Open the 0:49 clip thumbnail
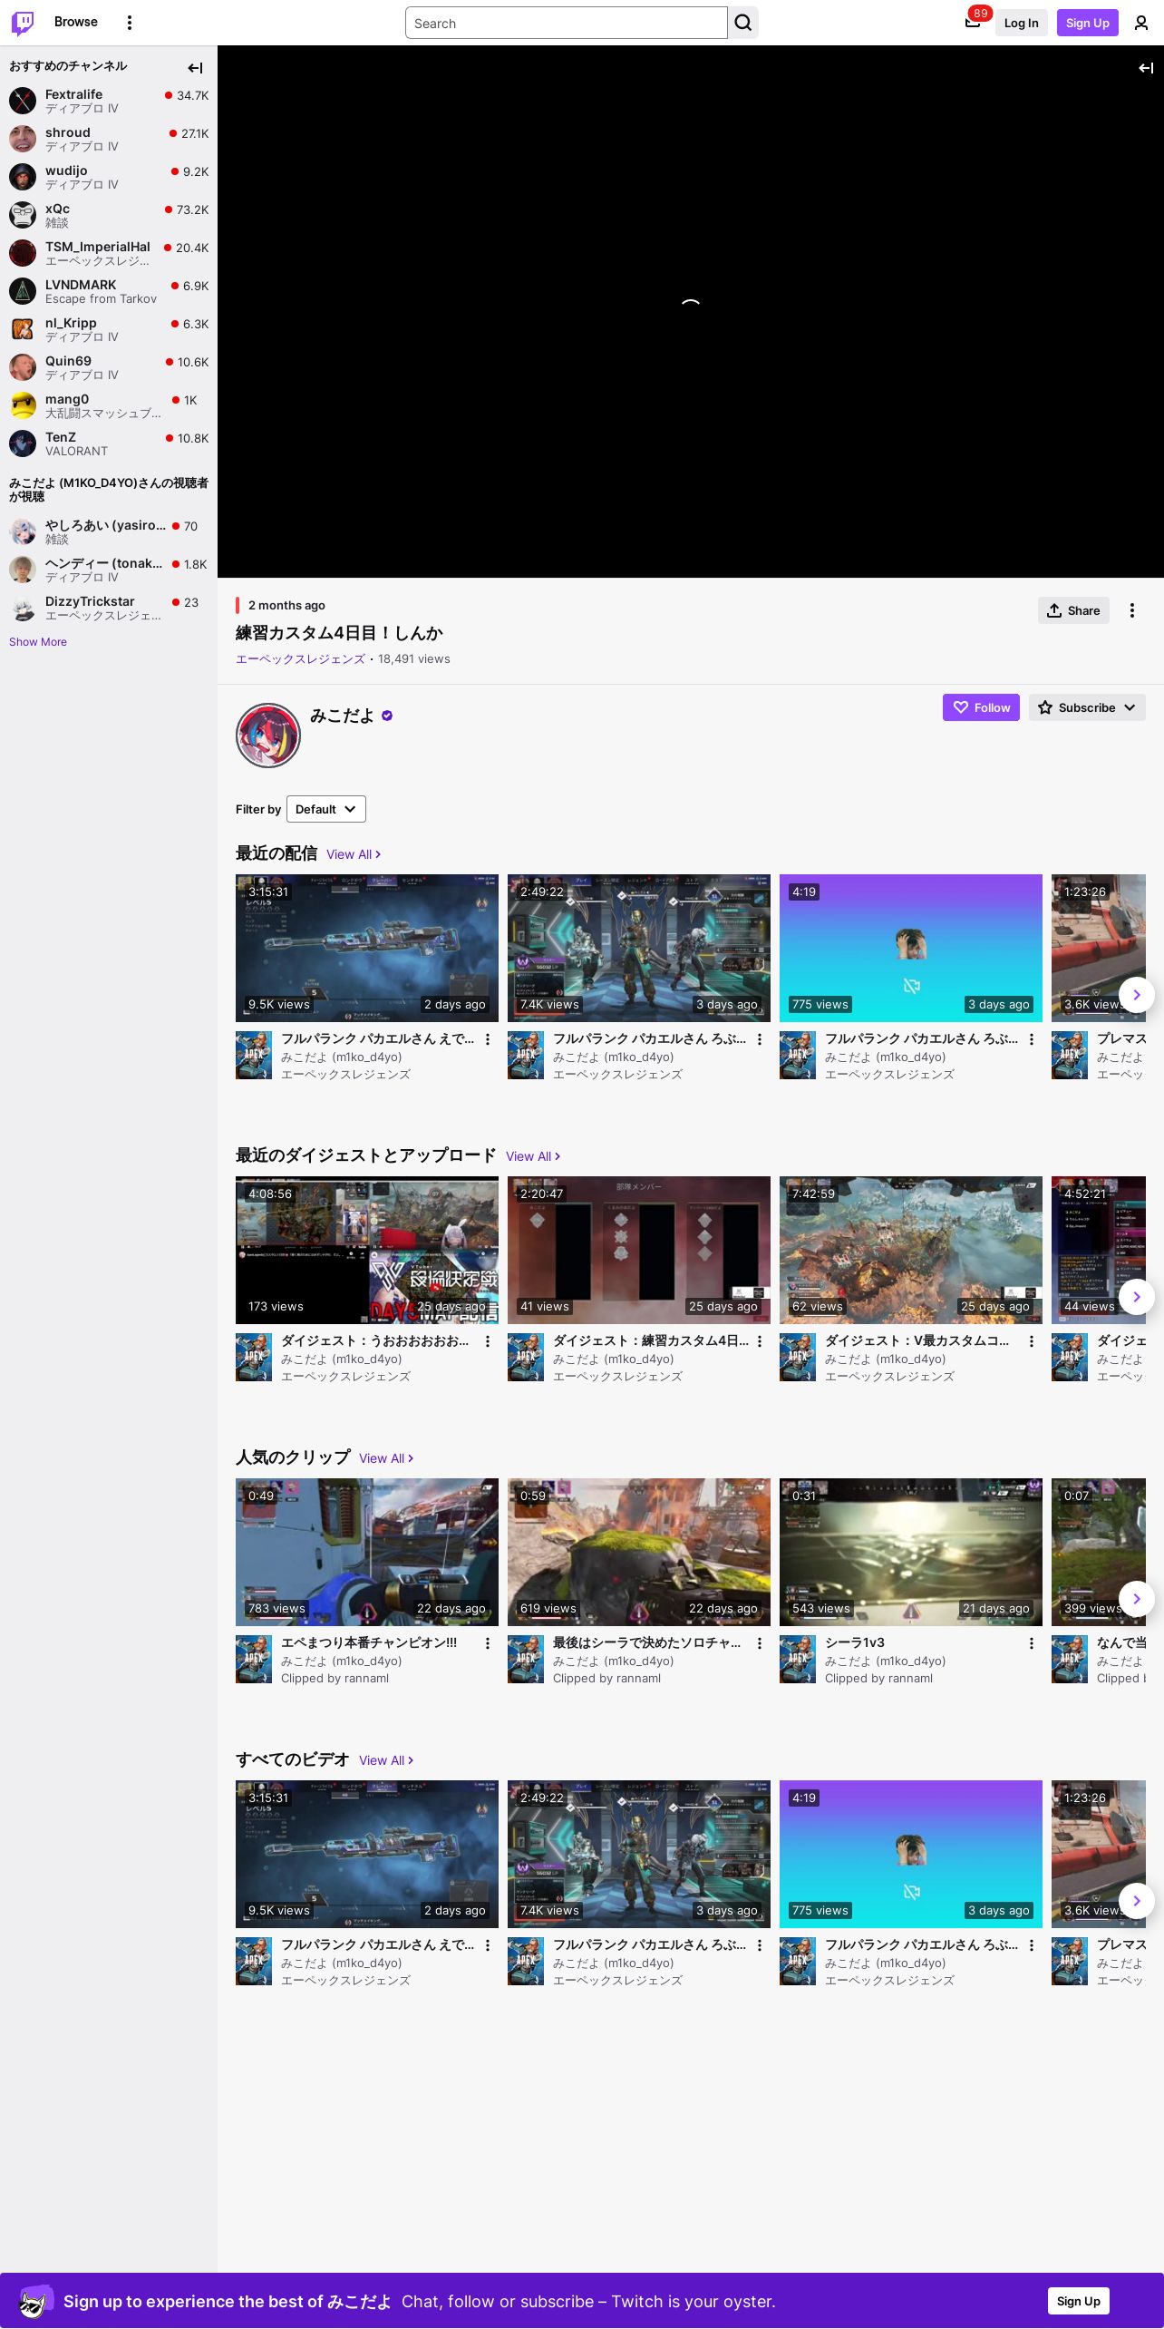The width and height of the screenshot is (1164, 2329). click(367, 1552)
